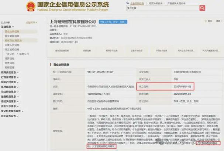Collapse the 基础信息 section in sidebar
224x151 pixels.
pyautogui.click(x=7, y=27)
